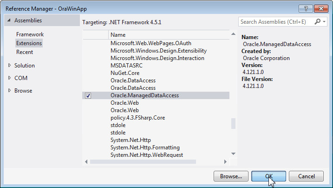Click the vertical scrollbar thumb
Viewport: 333px width, 188px height.
[233, 123]
